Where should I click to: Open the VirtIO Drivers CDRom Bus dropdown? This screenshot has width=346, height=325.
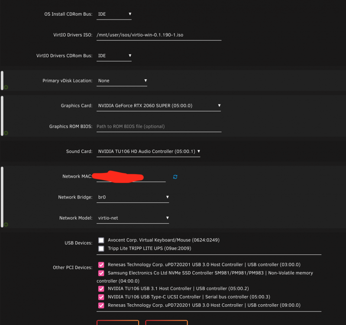pyautogui.click(x=114, y=56)
